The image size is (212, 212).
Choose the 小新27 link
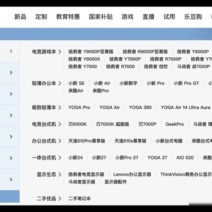pyautogui.click(x=99, y=157)
